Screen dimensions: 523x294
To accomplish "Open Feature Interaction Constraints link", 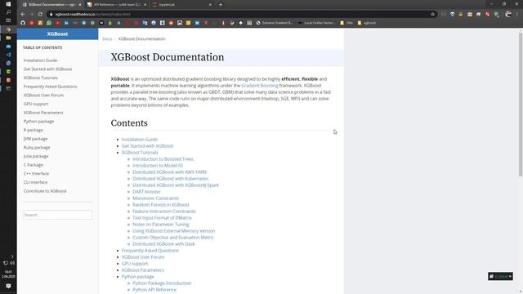I will point(164,212).
